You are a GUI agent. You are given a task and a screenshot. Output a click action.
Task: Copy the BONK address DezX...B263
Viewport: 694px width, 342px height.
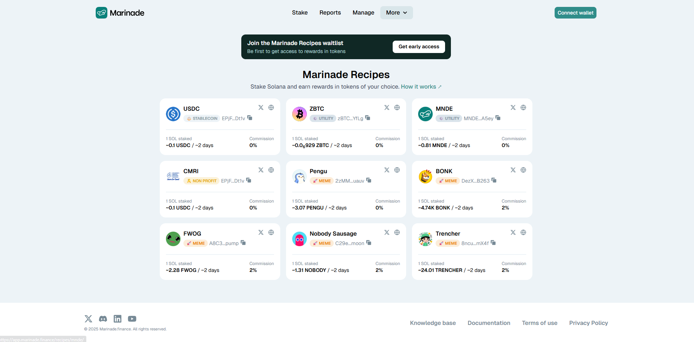[x=494, y=180]
